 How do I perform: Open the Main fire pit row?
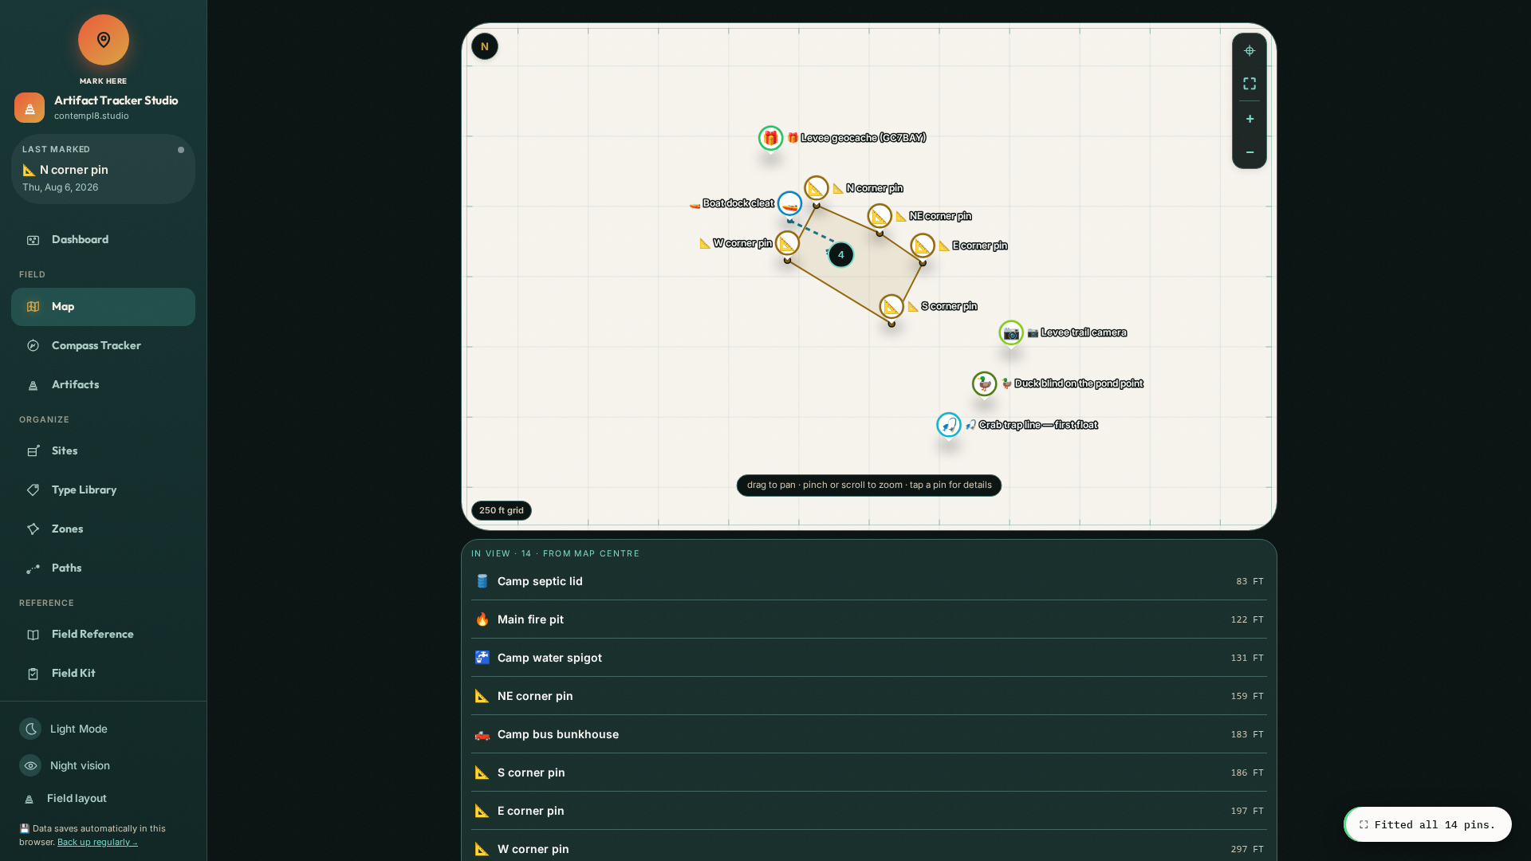(x=869, y=619)
